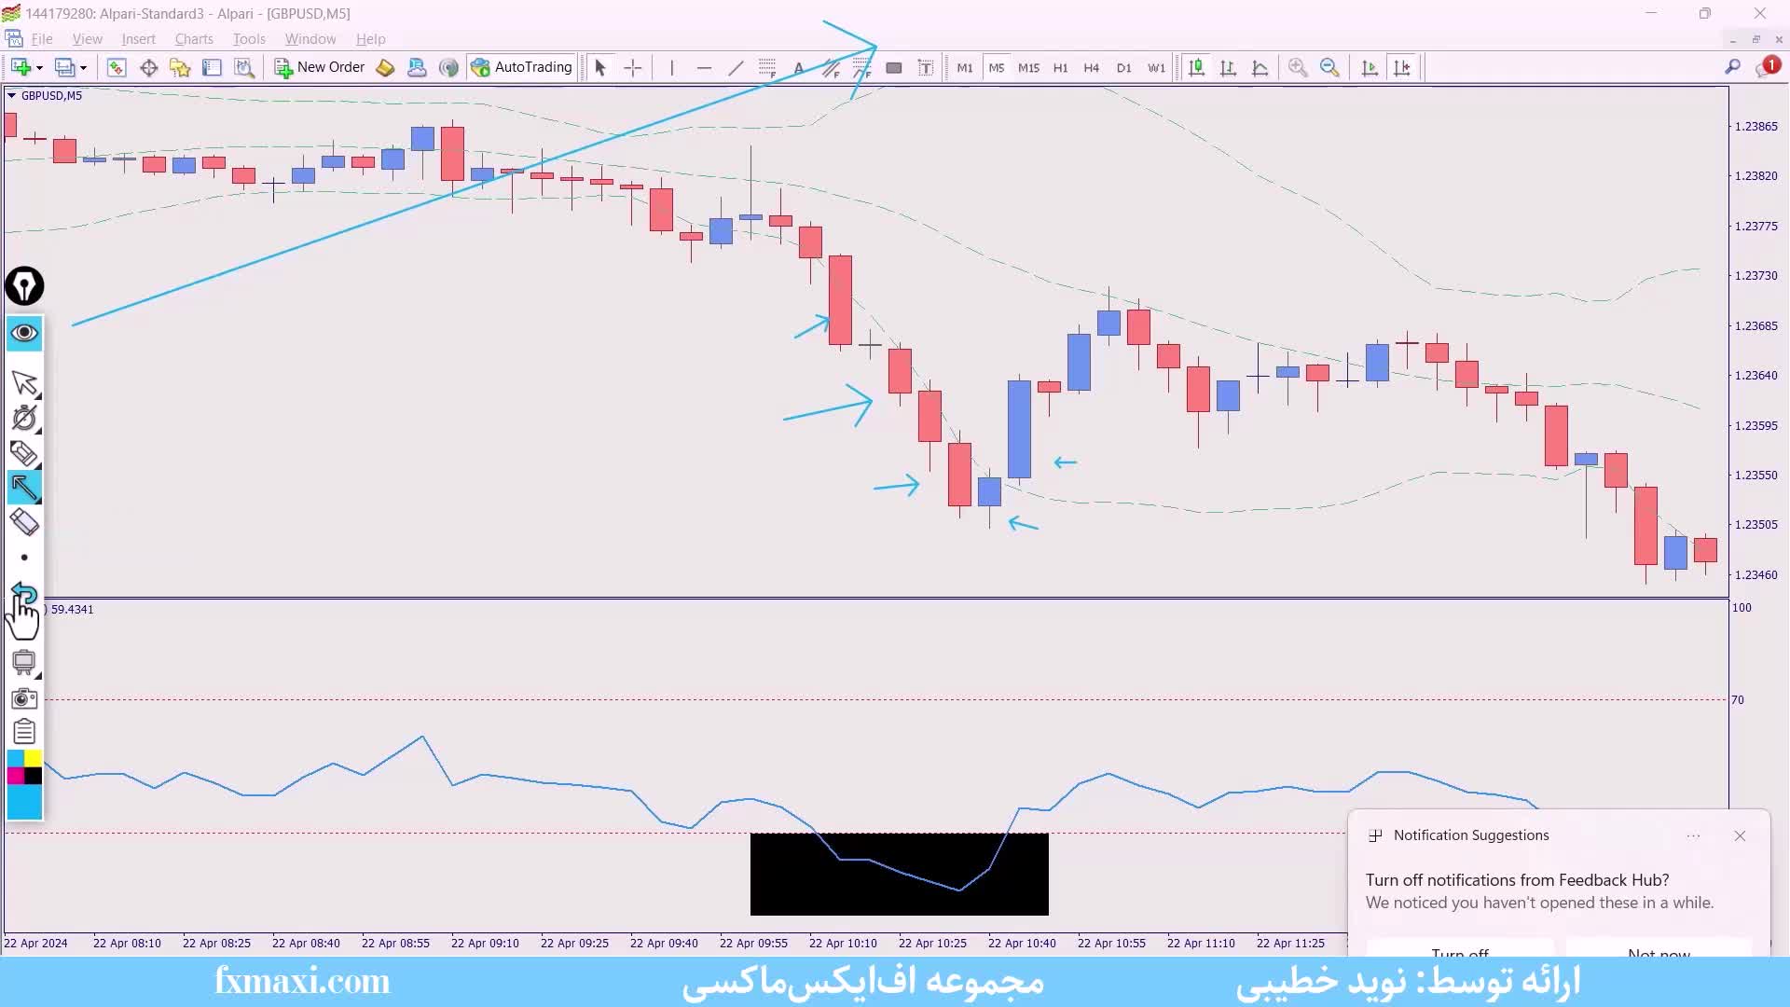1790x1007 pixels.
Task: Open the Charts menu
Action: point(194,39)
